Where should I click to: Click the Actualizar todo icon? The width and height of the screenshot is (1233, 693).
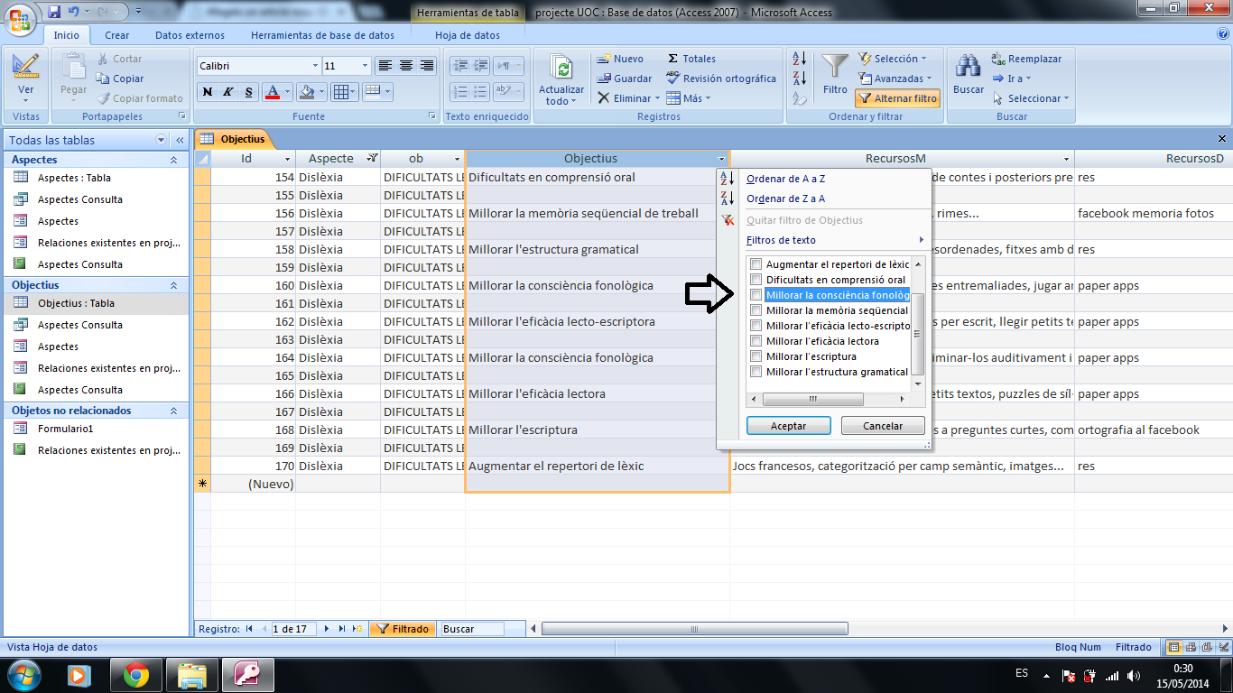pyautogui.click(x=561, y=69)
